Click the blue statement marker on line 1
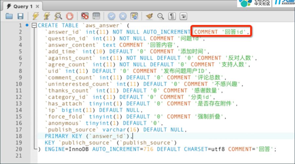The image size is (295, 164). [x=27, y=25]
